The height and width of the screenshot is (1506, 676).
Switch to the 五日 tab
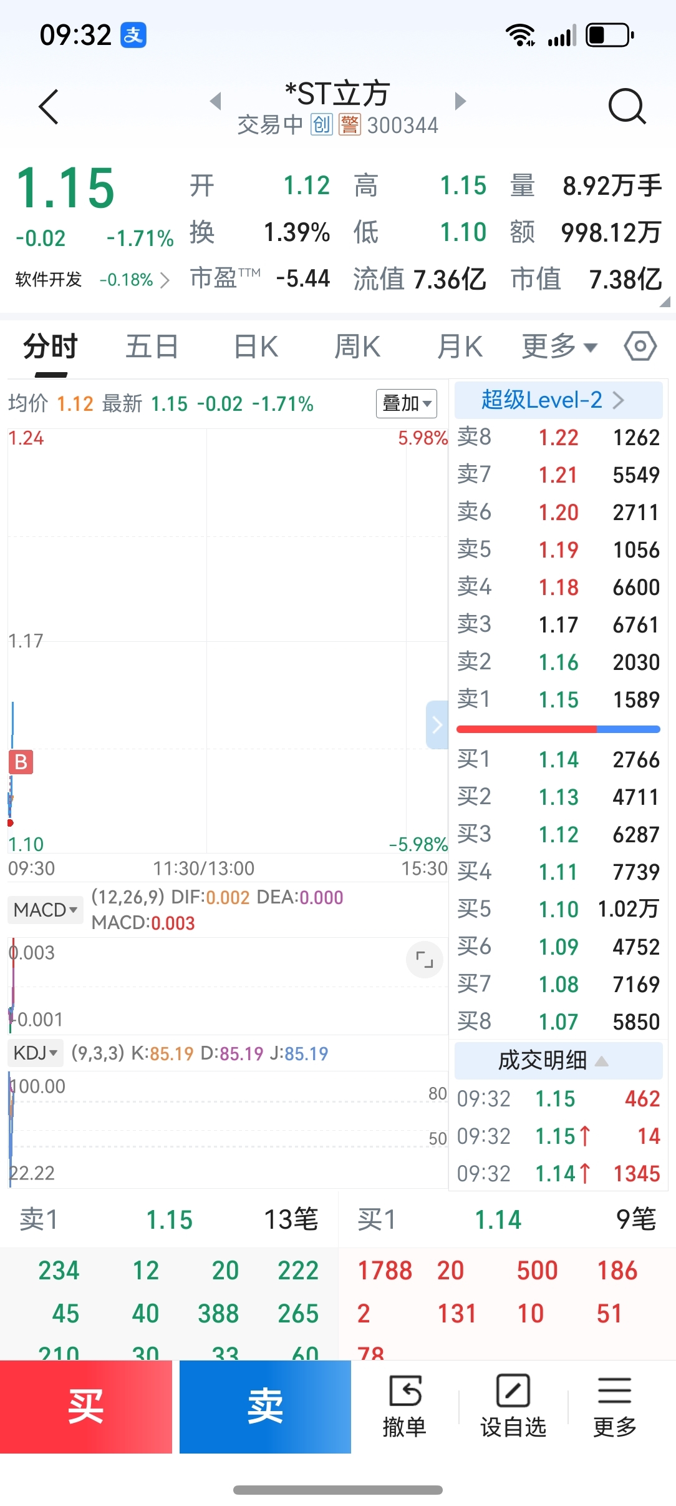click(x=152, y=347)
